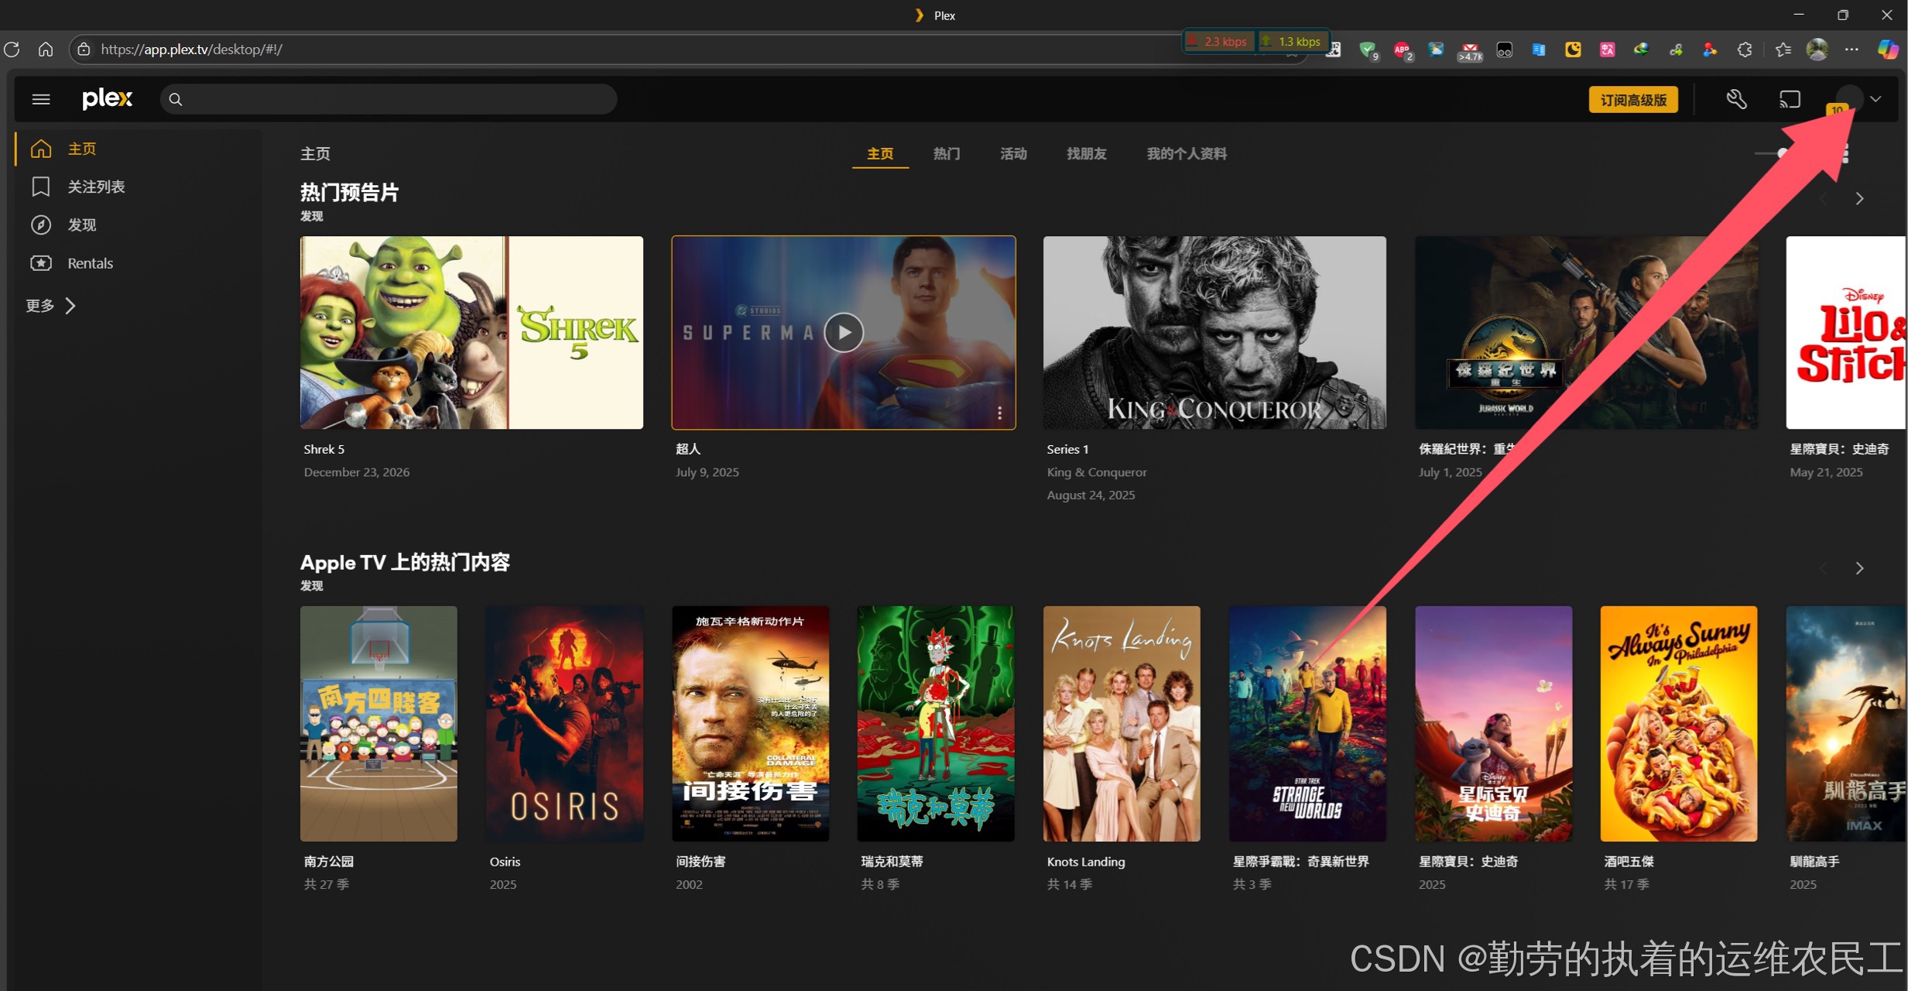Open the Jurassic World trailer thumbnail
The height and width of the screenshot is (991, 1908).
(1586, 333)
